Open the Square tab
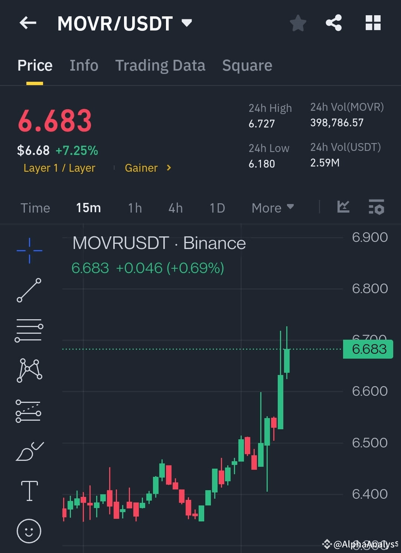Screen dimensions: 401x553 (247, 65)
